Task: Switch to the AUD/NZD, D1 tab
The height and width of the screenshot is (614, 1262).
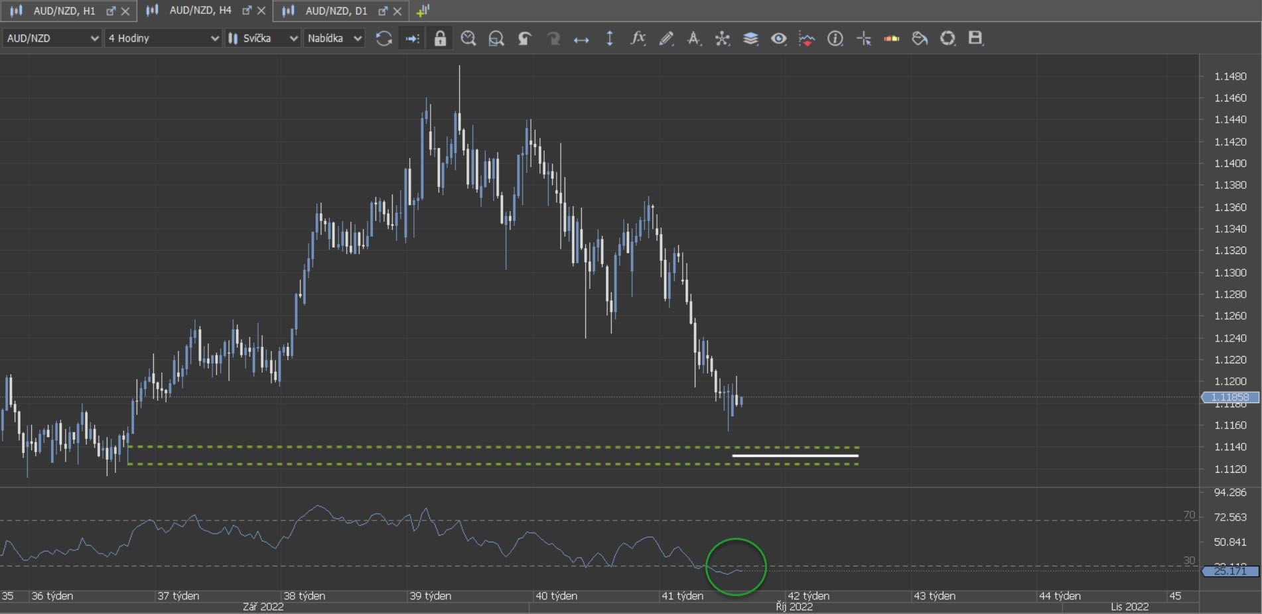Action: point(336,11)
